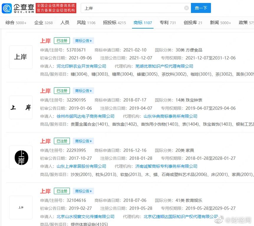Image resolution: width=254 pixels, height=226 pixels.
Task: Open the 创投库 21 tab
Action: click(193, 23)
